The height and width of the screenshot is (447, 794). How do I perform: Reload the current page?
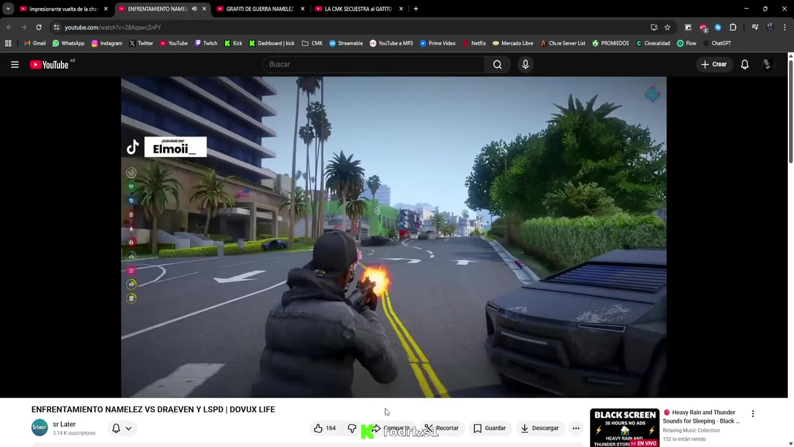click(38, 27)
